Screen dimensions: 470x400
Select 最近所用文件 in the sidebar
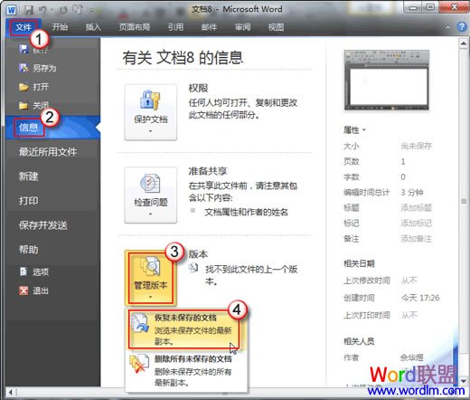pyautogui.click(x=48, y=152)
